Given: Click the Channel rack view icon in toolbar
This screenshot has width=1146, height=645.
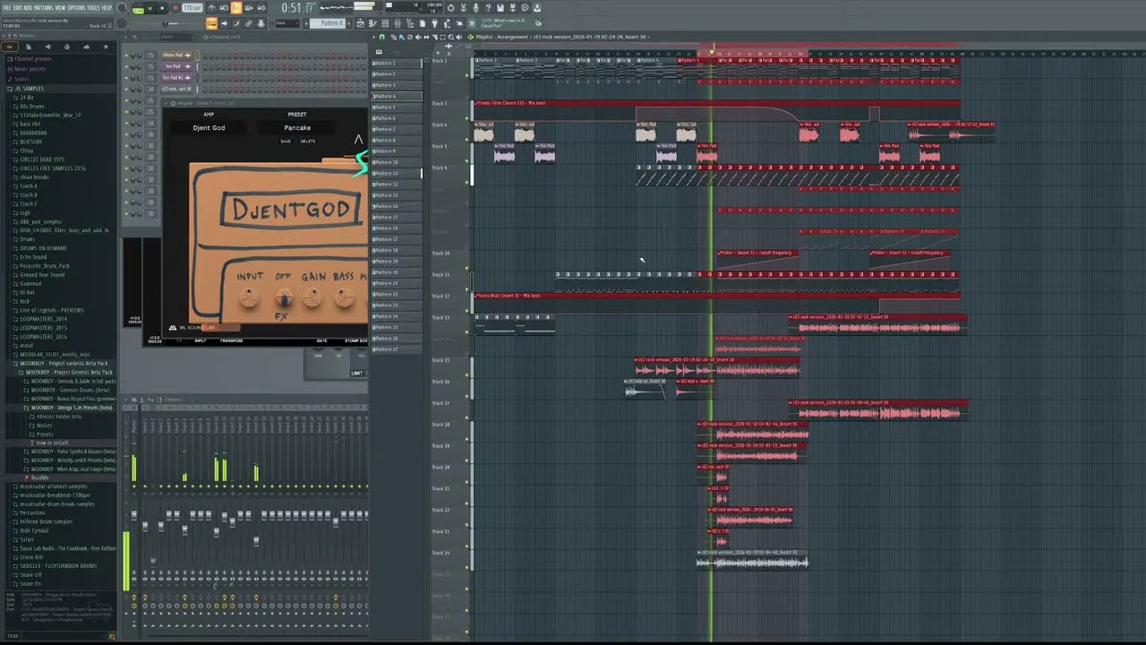Looking at the screenshot, I should [385, 23].
